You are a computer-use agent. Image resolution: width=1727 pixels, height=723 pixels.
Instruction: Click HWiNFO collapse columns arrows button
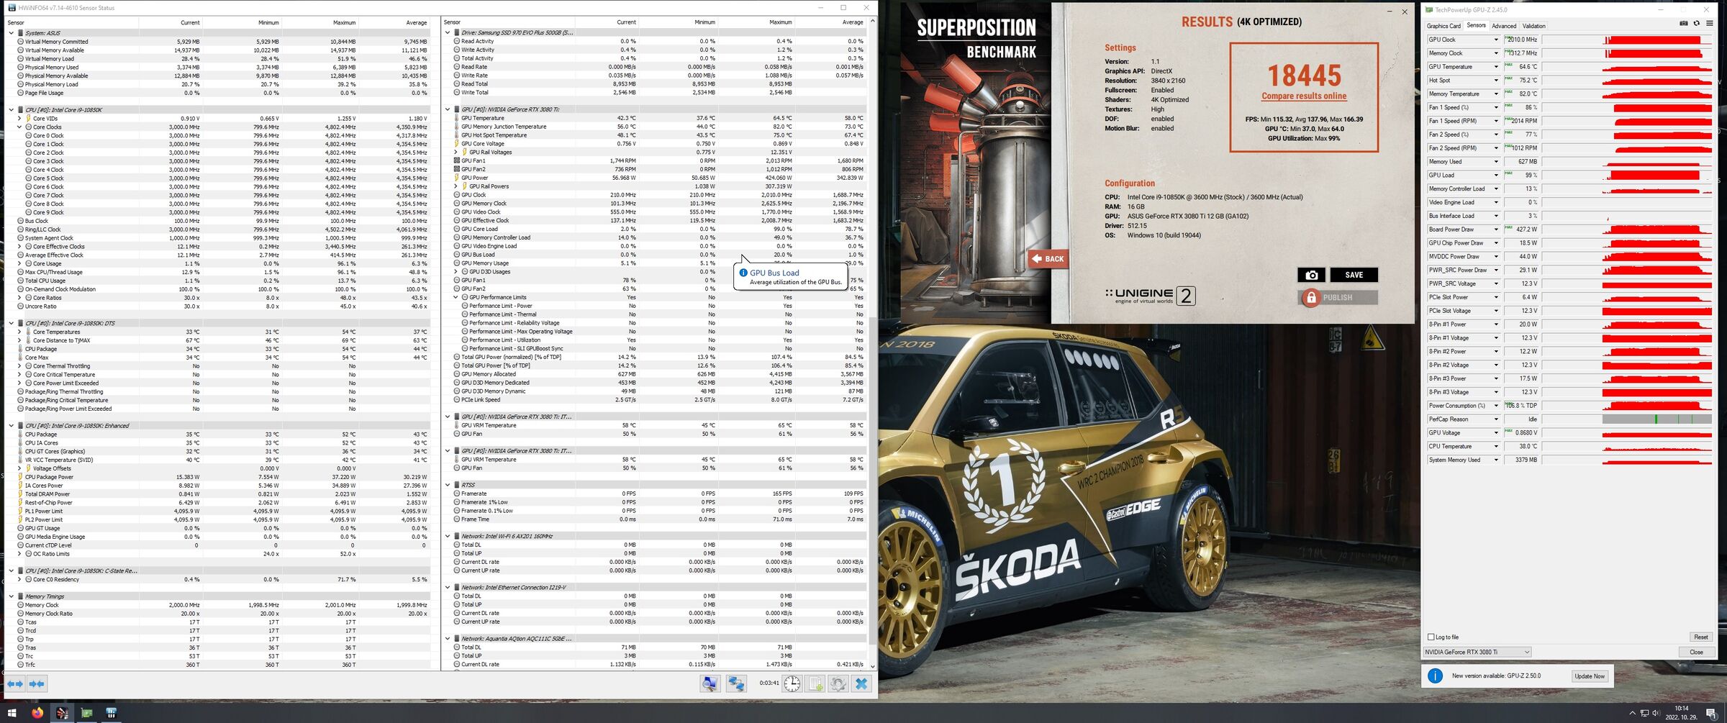pyautogui.click(x=37, y=683)
